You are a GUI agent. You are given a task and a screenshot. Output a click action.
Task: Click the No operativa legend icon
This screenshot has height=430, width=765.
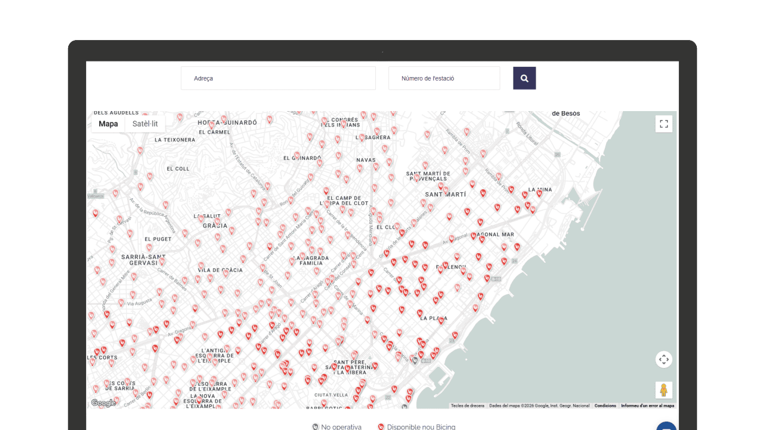(x=316, y=427)
